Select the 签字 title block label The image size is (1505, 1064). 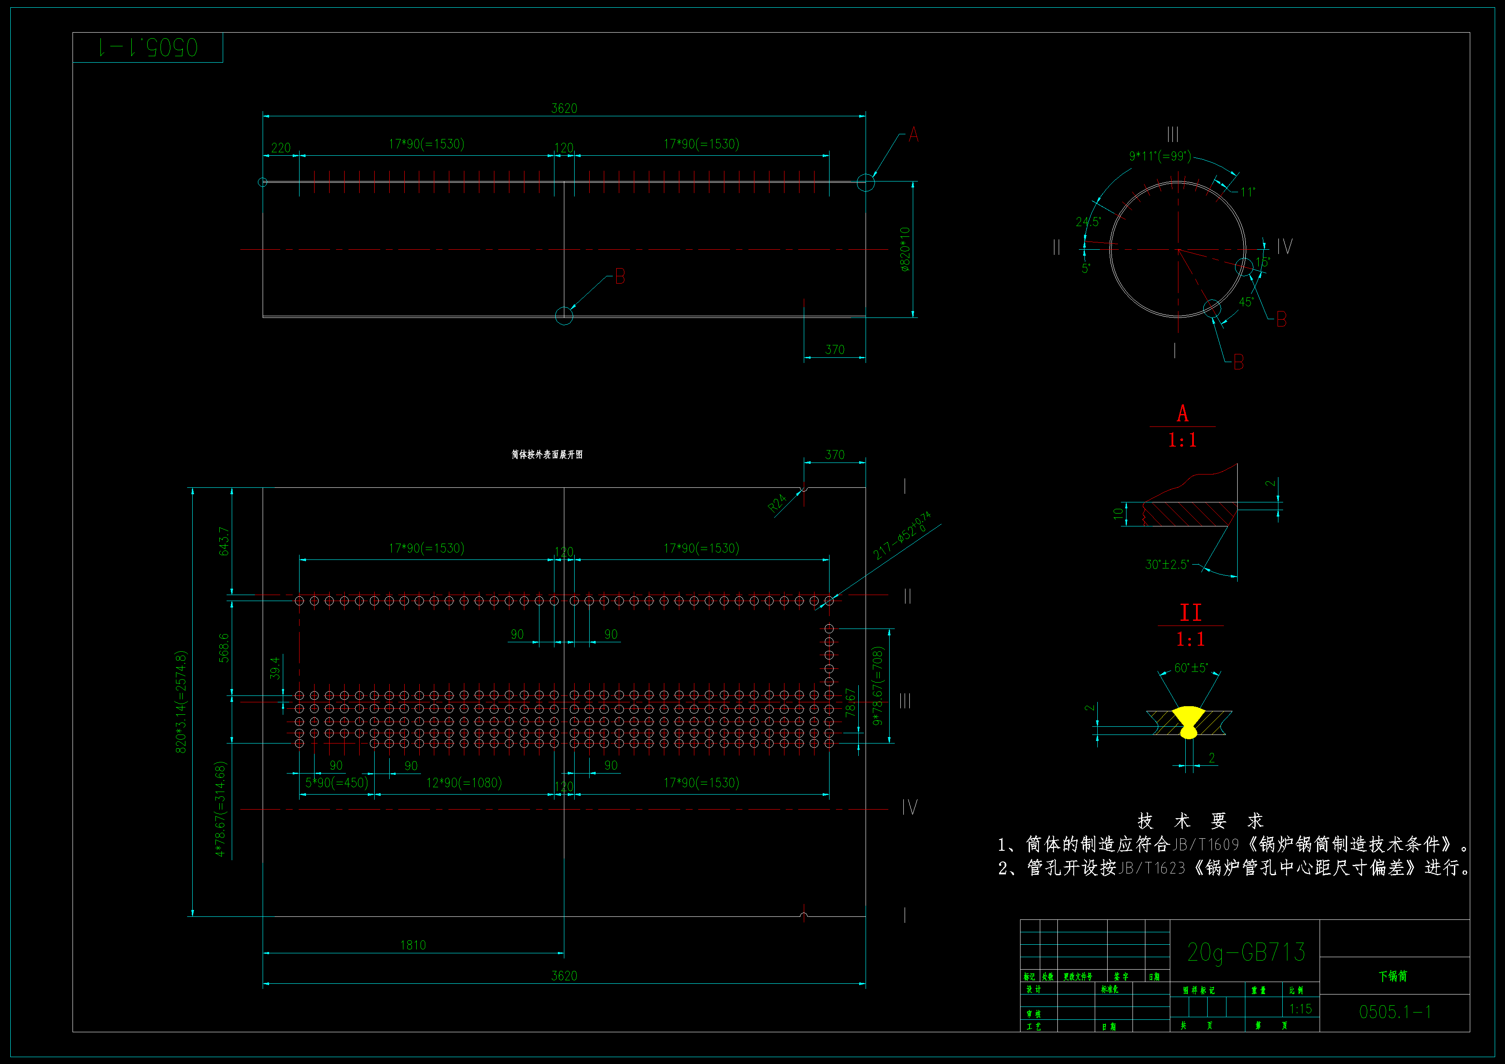(1121, 977)
